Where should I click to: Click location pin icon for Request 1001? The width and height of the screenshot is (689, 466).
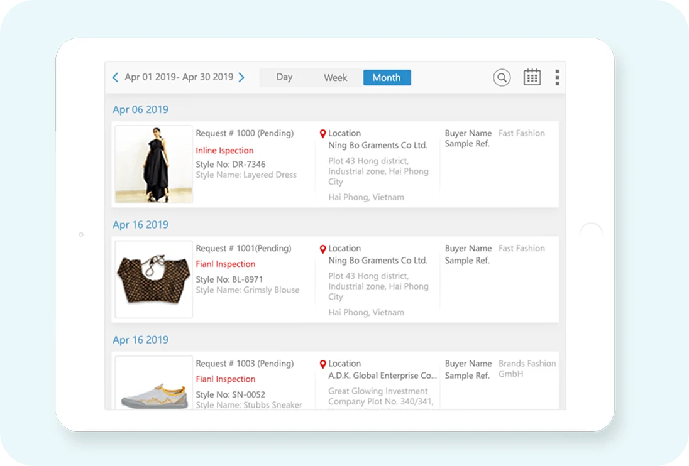click(x=323, y=249)
